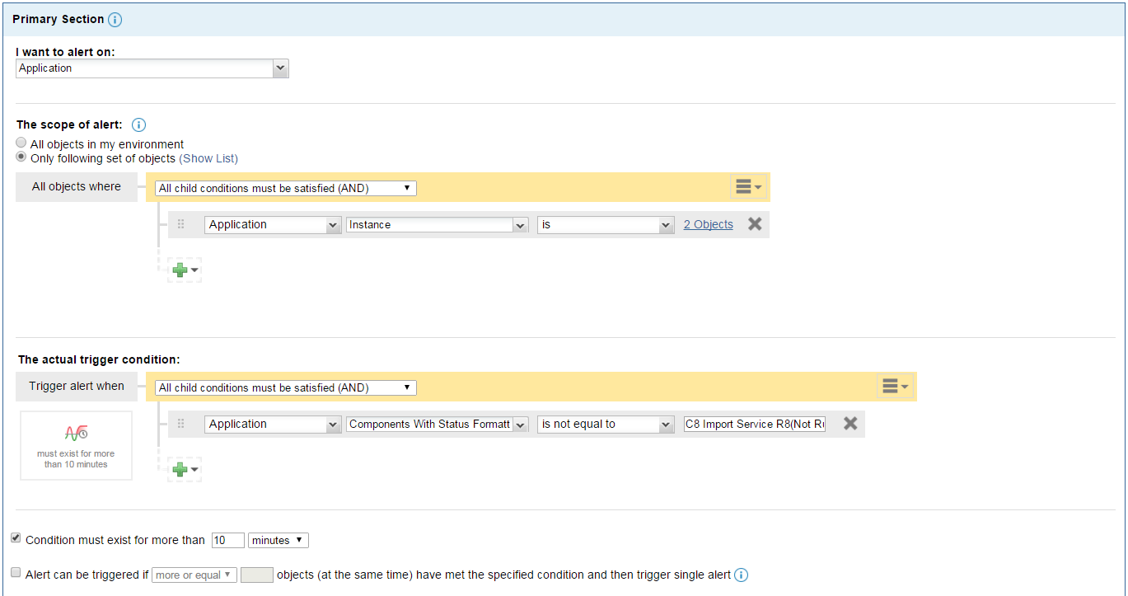Open the scope Application object type dropdown

tap(273, 224)
